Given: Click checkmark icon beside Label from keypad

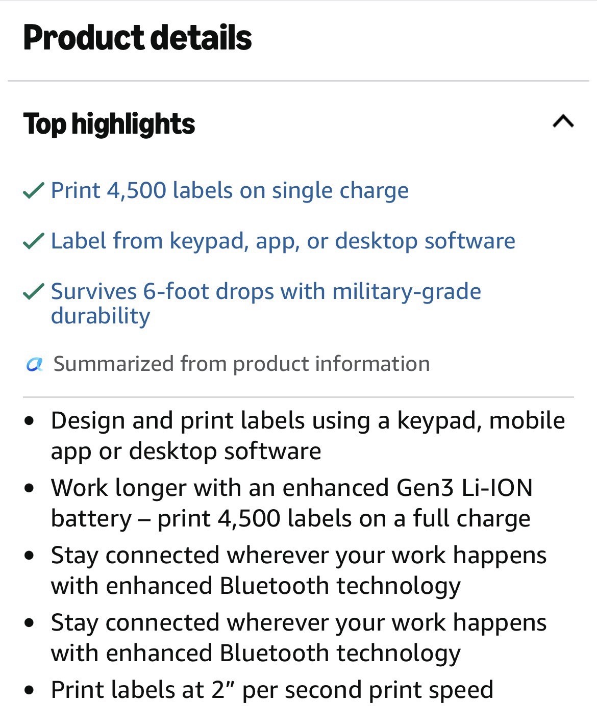Looking at the screenshot, I should pos(34,241).
